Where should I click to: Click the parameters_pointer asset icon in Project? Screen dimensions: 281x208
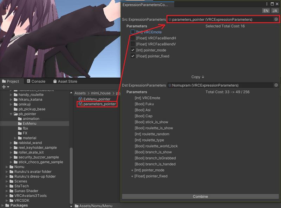pyautogui.click(x=81, y=104)
